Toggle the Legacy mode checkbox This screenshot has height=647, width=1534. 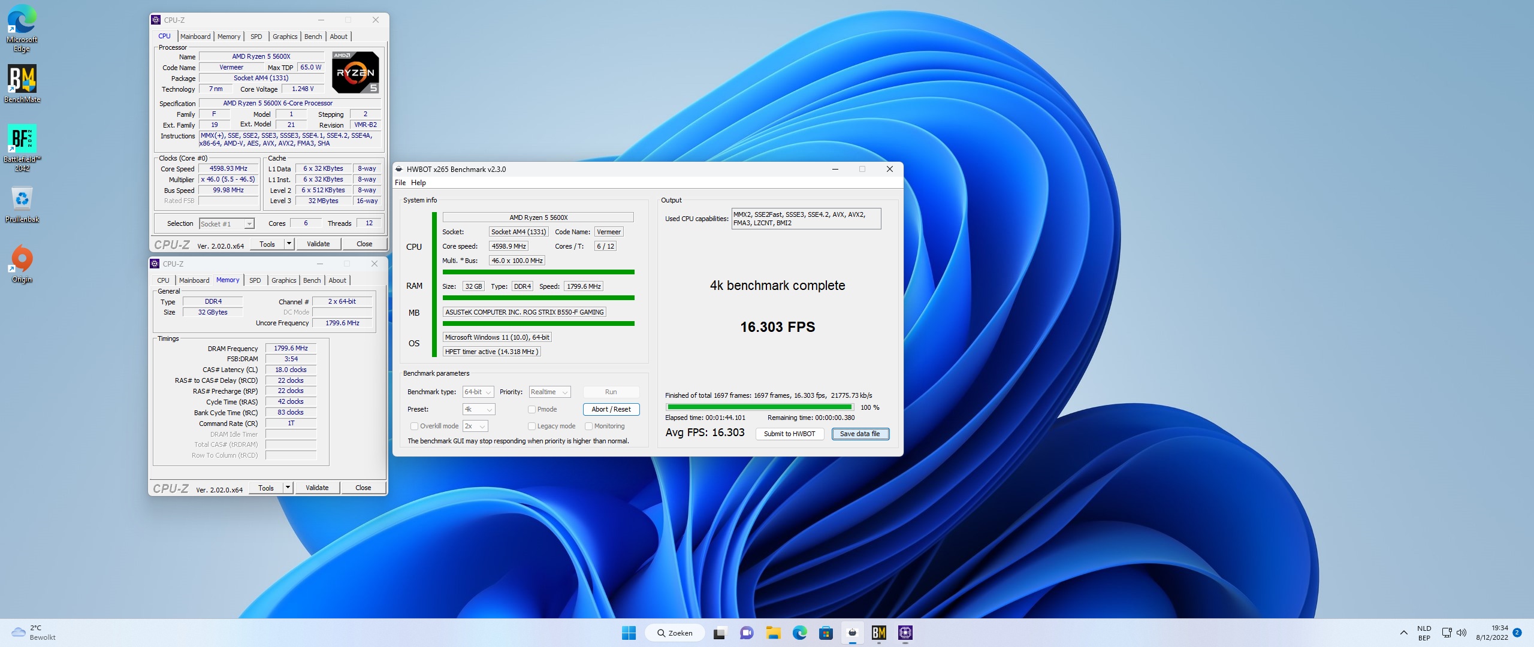pyautogui.click(x=532, y=426)
